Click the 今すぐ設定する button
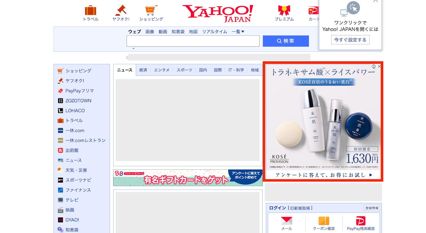 (350, 40)
